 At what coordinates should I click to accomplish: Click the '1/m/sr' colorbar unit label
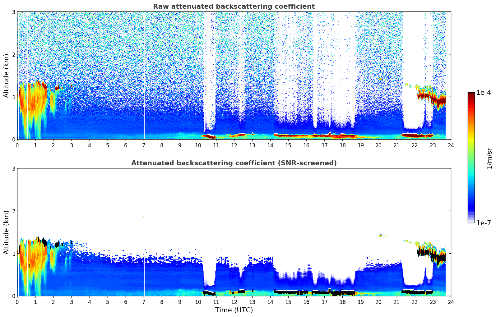tap(489, 158)
